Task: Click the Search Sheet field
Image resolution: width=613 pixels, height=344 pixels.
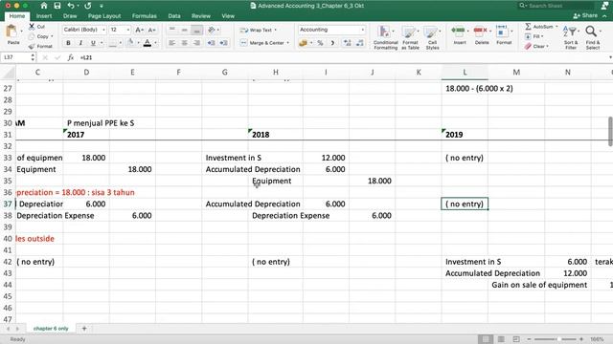Action: [x=556, y=6]
